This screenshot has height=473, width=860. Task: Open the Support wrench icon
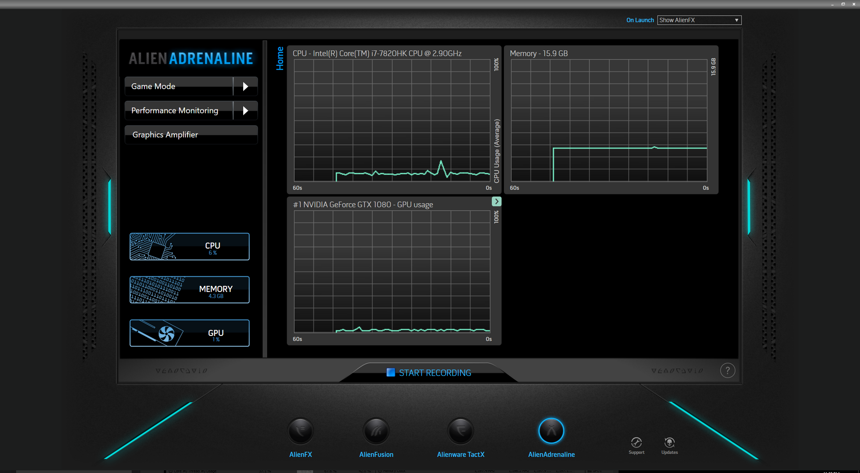pos(636,443)
